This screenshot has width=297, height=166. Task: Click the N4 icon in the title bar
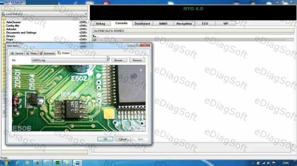click(2, 2)
